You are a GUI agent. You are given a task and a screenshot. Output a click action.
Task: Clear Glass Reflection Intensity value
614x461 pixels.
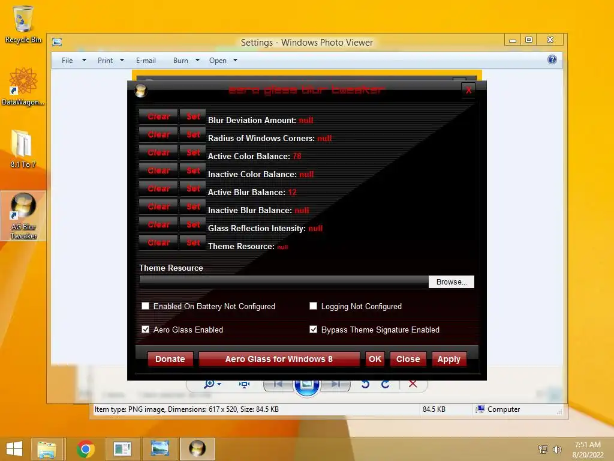tap(158, 224)
